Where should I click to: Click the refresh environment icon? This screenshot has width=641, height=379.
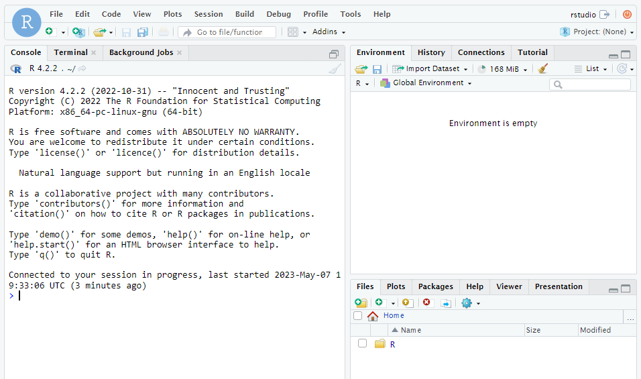622,68
